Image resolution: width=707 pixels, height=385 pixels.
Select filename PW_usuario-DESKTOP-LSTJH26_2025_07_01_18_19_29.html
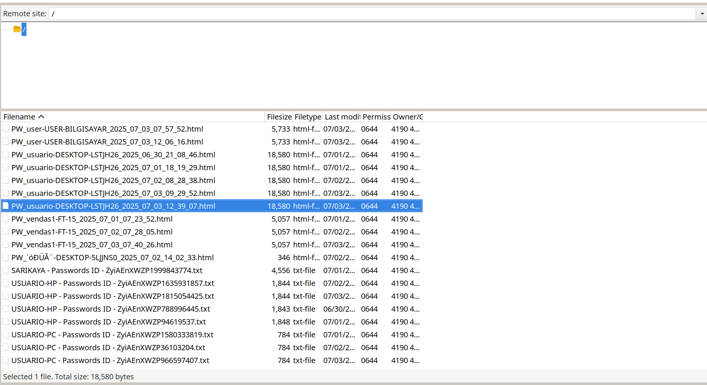coord(113,168)
